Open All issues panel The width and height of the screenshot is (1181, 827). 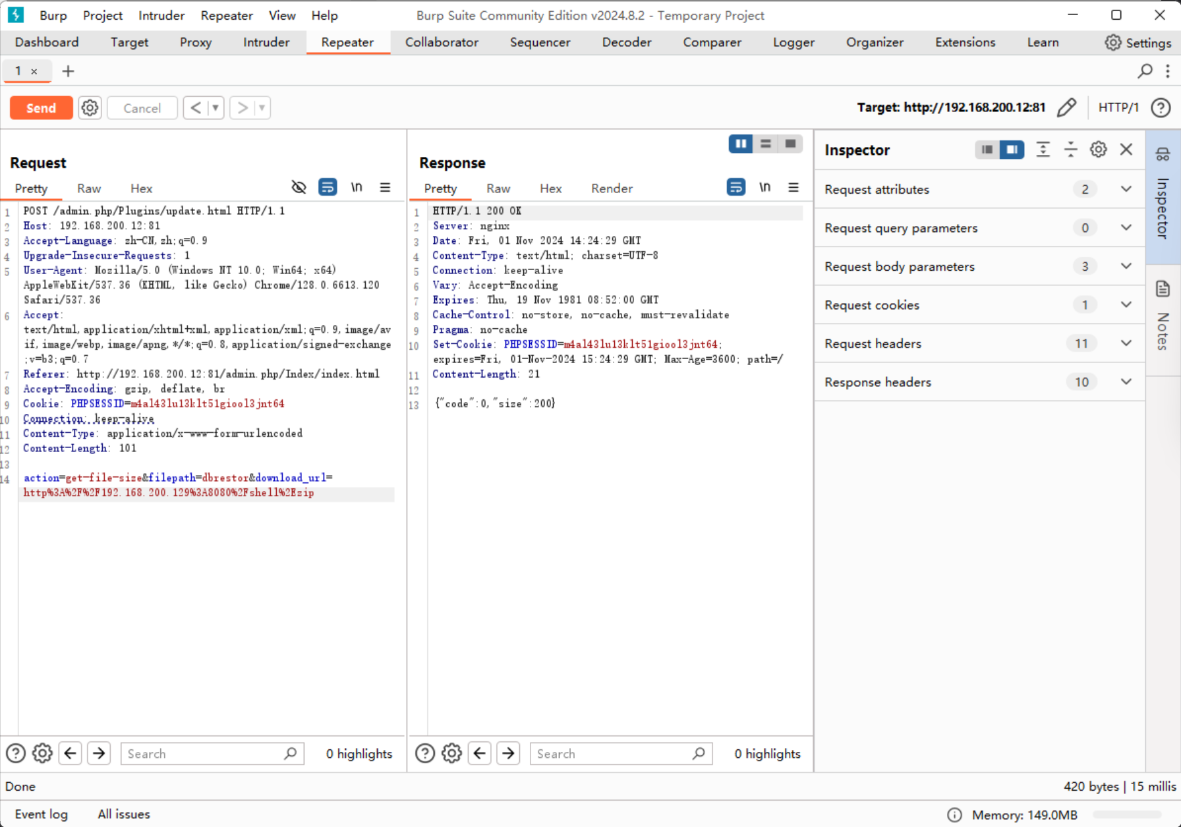124,814
